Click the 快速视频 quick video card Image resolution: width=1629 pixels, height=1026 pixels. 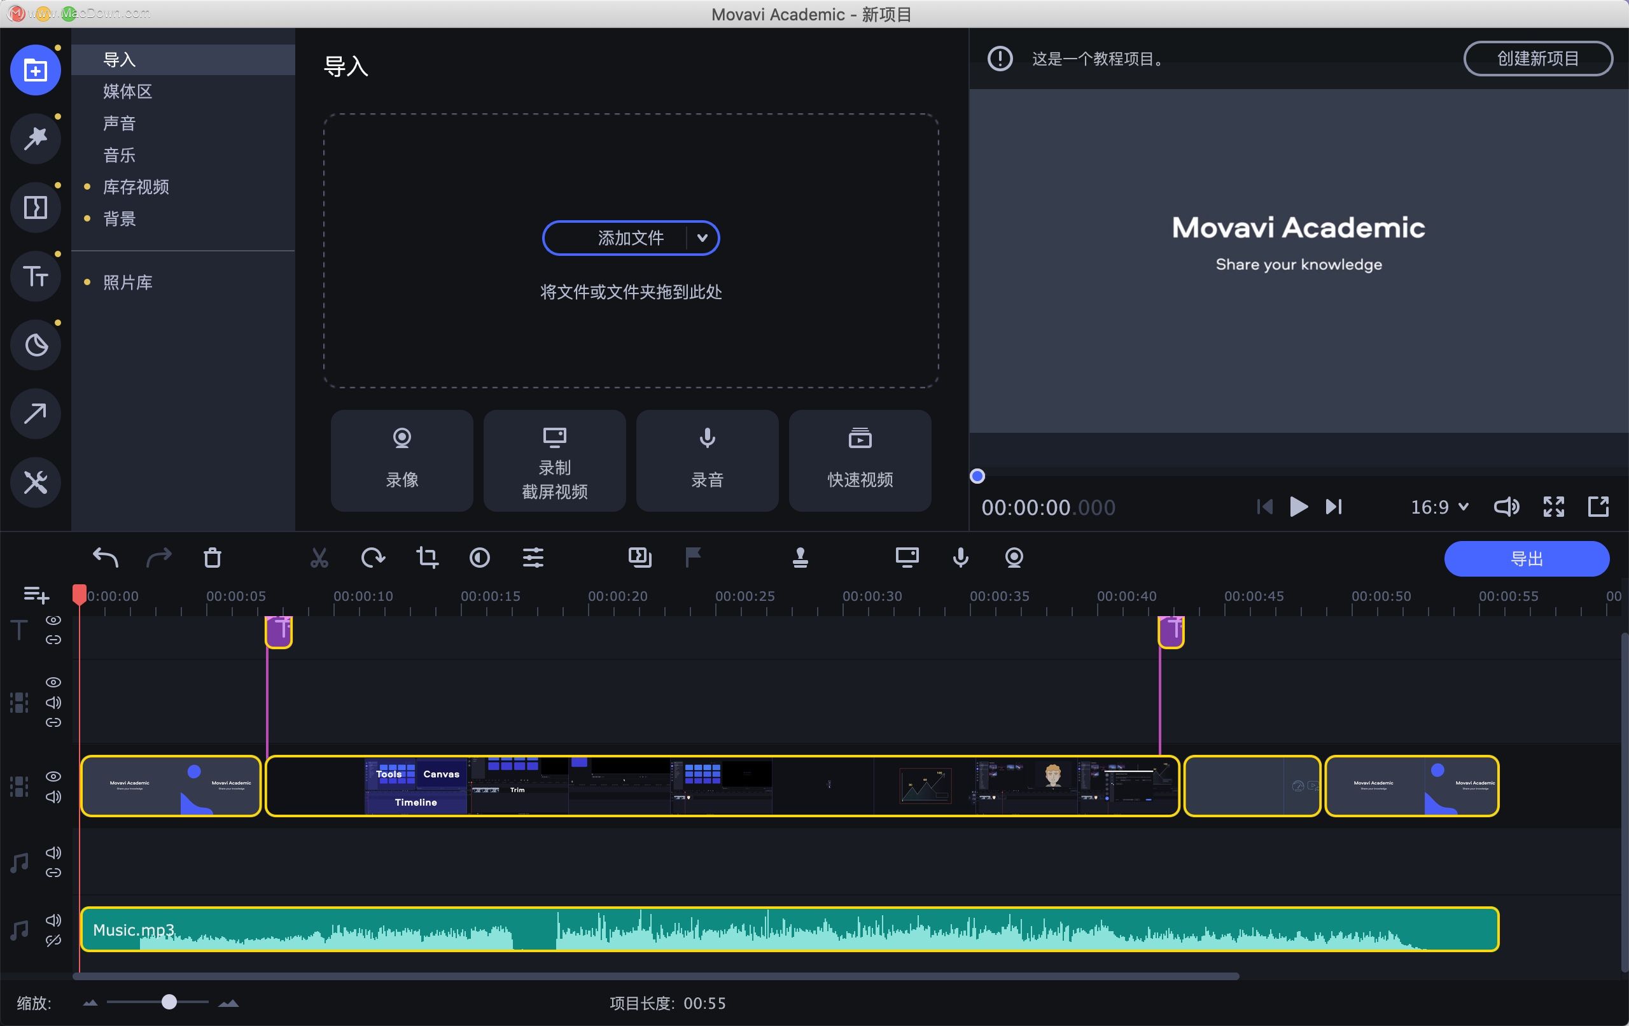(x=860, y=461)
